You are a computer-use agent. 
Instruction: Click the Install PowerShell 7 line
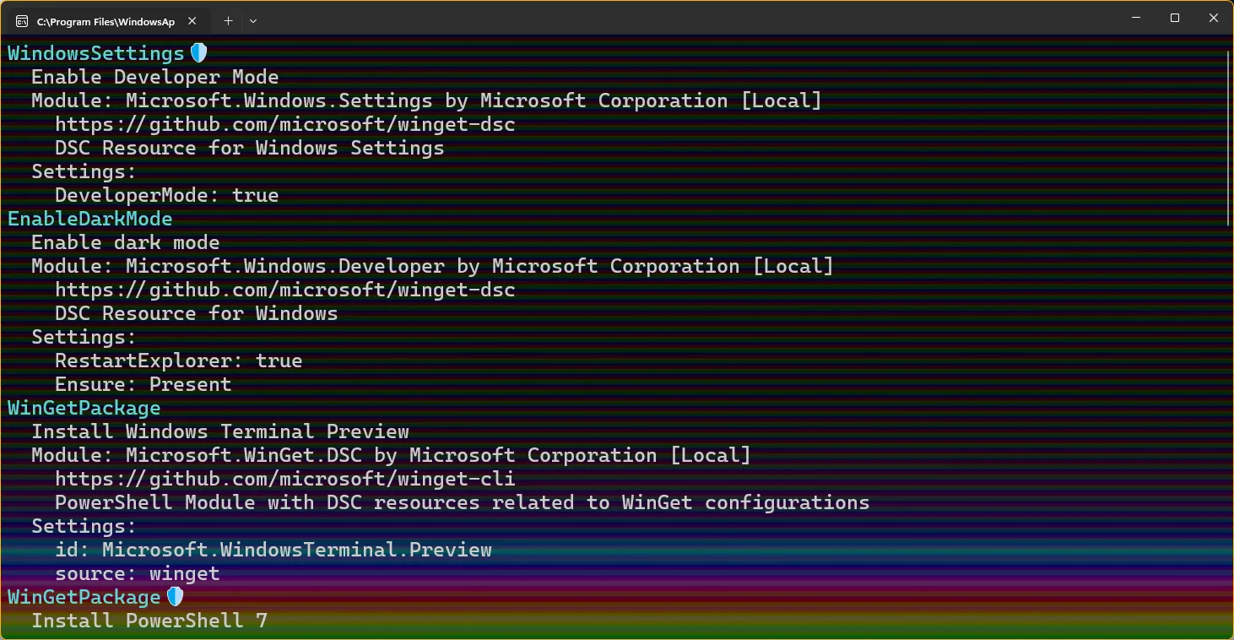149,621
